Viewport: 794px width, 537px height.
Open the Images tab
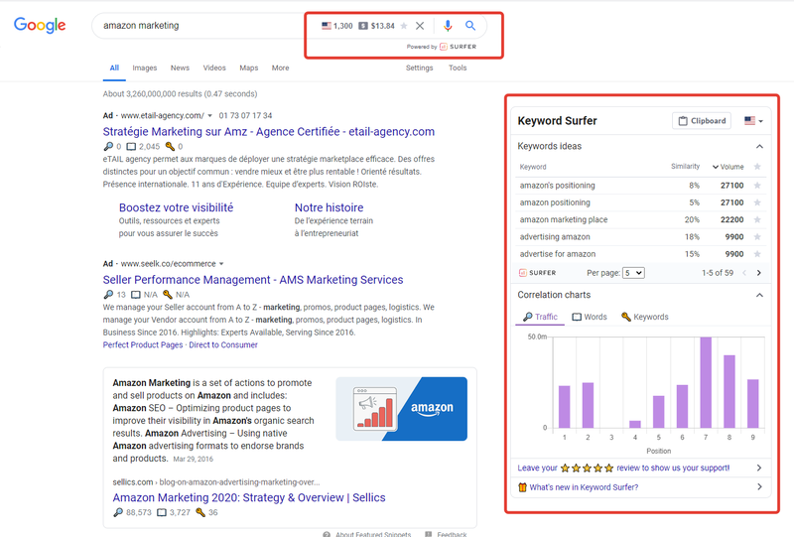pos(144,67)
